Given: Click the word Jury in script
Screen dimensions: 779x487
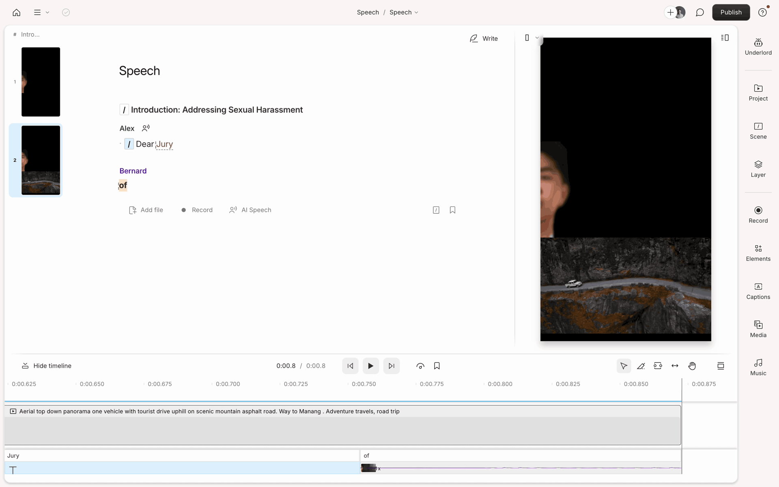Looking at the screenshot, I should pos(164,144).
